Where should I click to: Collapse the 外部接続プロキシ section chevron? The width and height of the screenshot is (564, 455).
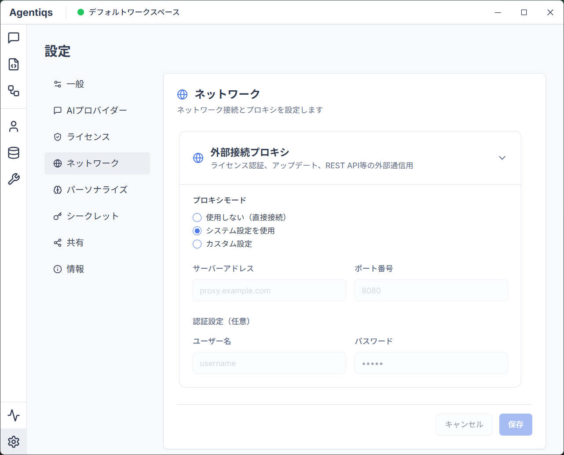click(x=502, y=158)
